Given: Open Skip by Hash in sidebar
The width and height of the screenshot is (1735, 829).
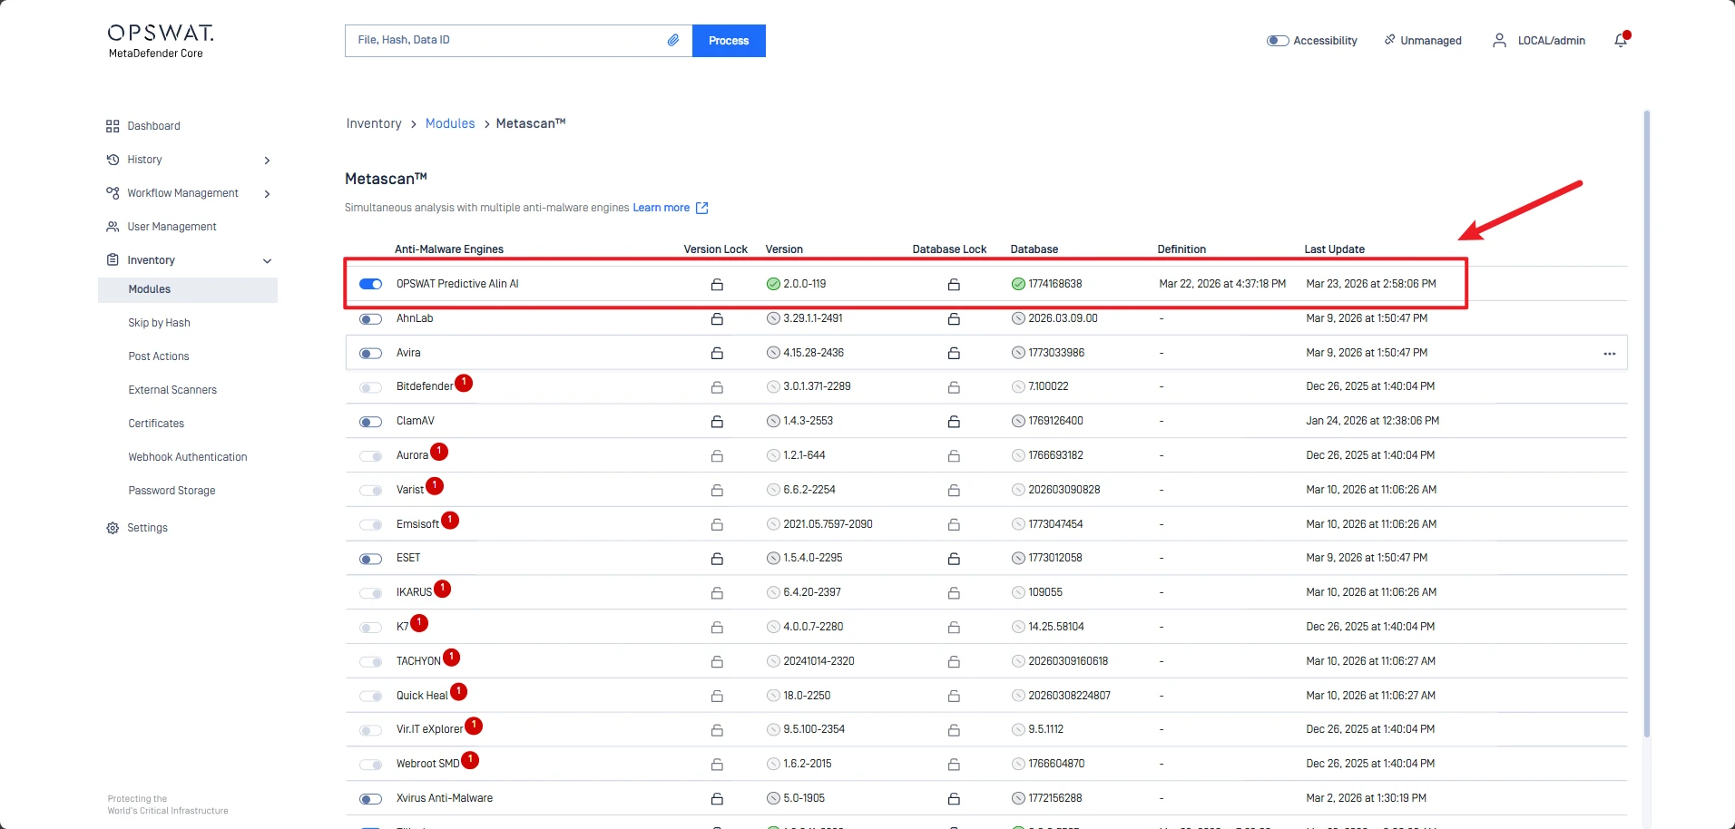Looking at the screenshot, I should coord(159,323).
